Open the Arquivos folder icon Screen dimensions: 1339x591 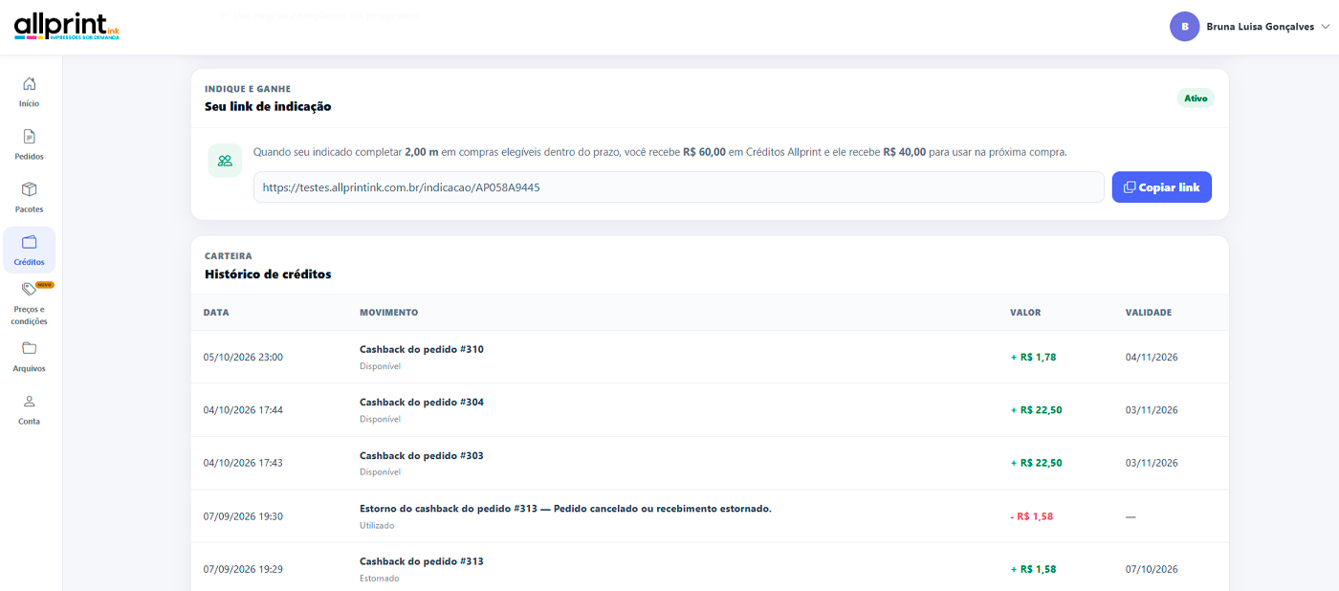point(30,348)
